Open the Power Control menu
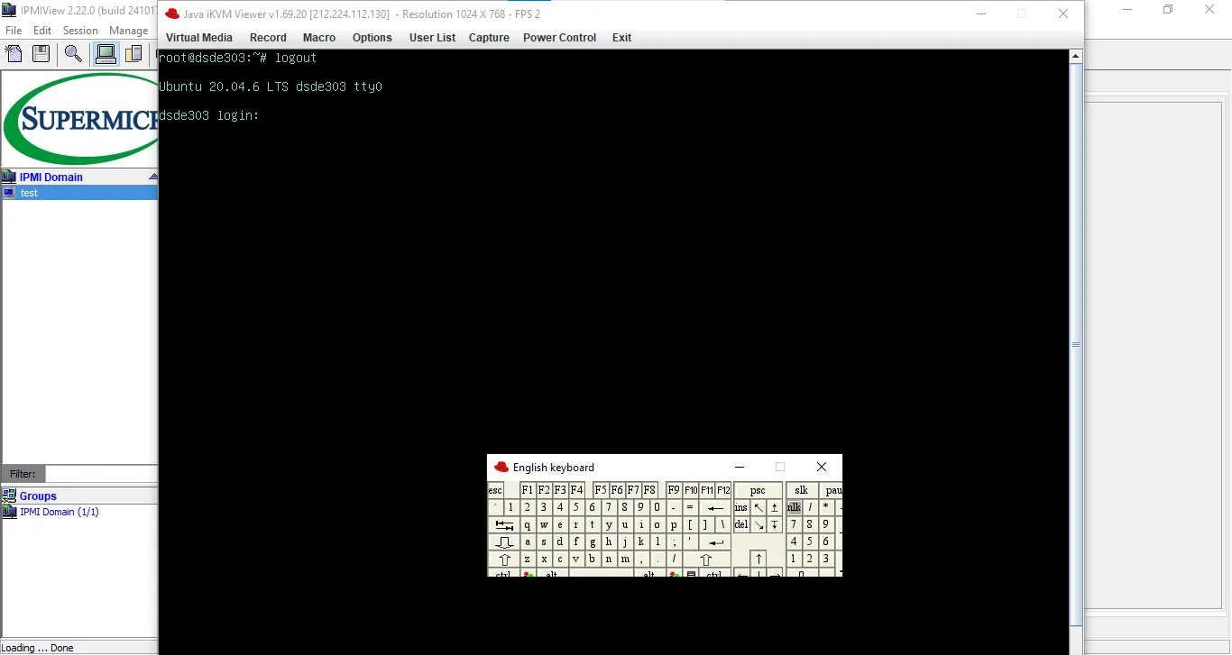The image size is (1232, 655). 559,38
